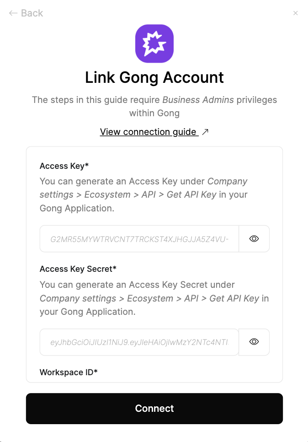Navigate back using the Back link
308x442 pixels.
[26, 13]
